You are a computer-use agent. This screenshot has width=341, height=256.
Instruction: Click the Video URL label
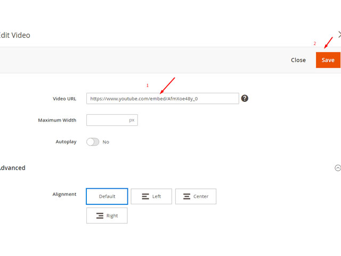click(x=64, y=99)
